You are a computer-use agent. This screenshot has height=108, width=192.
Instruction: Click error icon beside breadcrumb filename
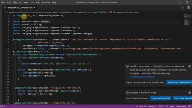click(x=111, y=12)
